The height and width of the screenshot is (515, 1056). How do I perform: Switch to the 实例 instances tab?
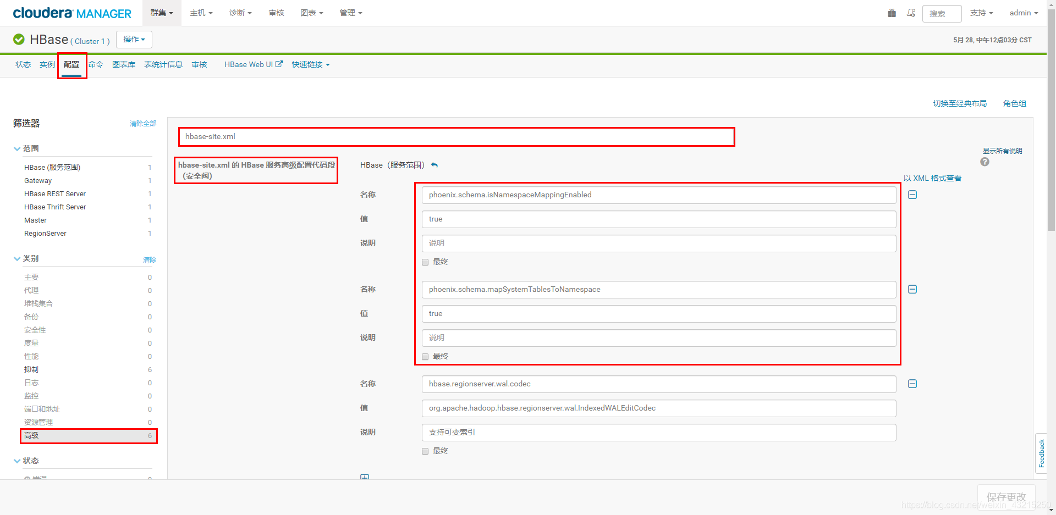point(47,64)
